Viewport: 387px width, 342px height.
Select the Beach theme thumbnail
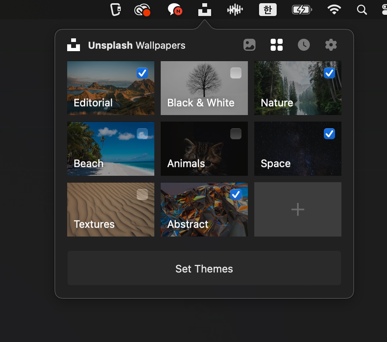(111, 149)
